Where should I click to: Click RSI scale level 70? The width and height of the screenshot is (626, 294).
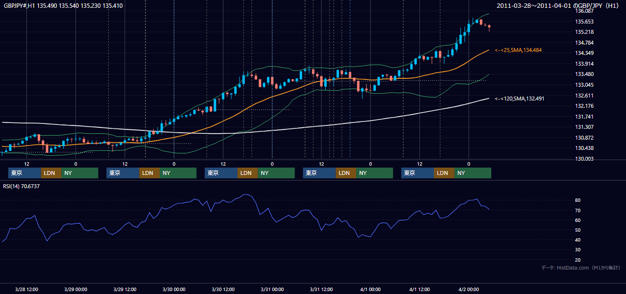click(578, 210)
